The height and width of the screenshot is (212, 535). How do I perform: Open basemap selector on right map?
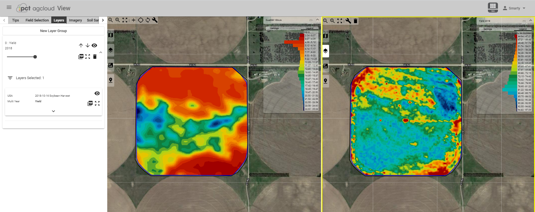coord(325,36)
